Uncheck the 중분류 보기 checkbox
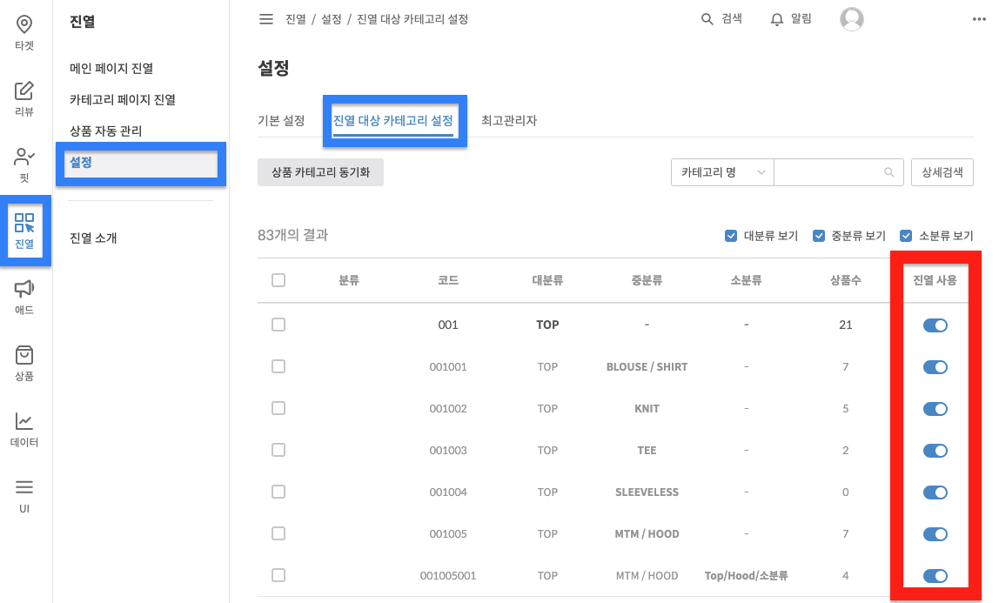 tap(818, 235)
